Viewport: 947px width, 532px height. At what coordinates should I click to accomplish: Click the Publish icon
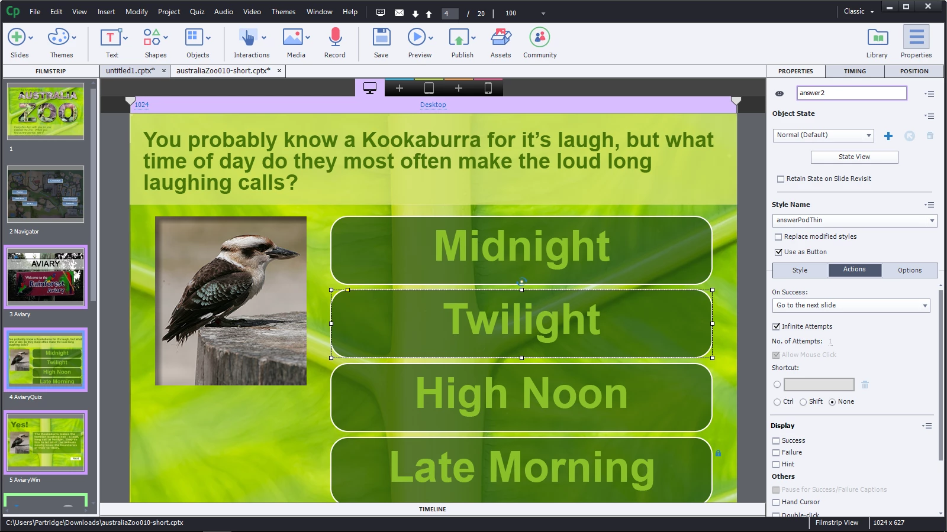coord(459,37)
